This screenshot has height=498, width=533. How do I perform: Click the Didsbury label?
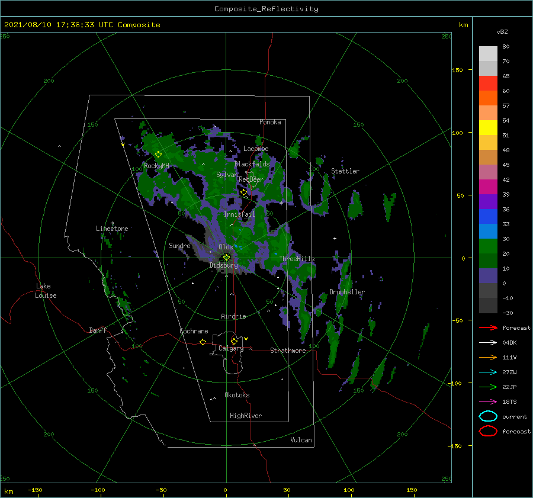point(224,265)
